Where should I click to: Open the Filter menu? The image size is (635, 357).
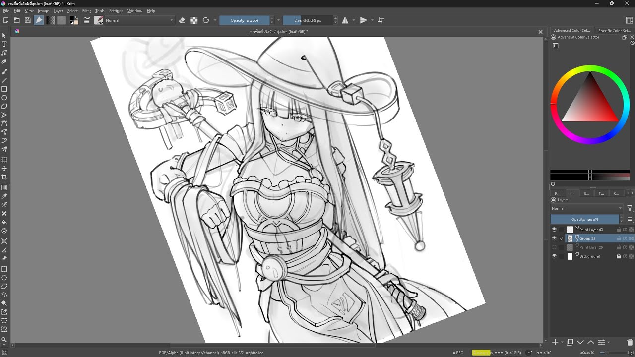click(x=87, y=11)
